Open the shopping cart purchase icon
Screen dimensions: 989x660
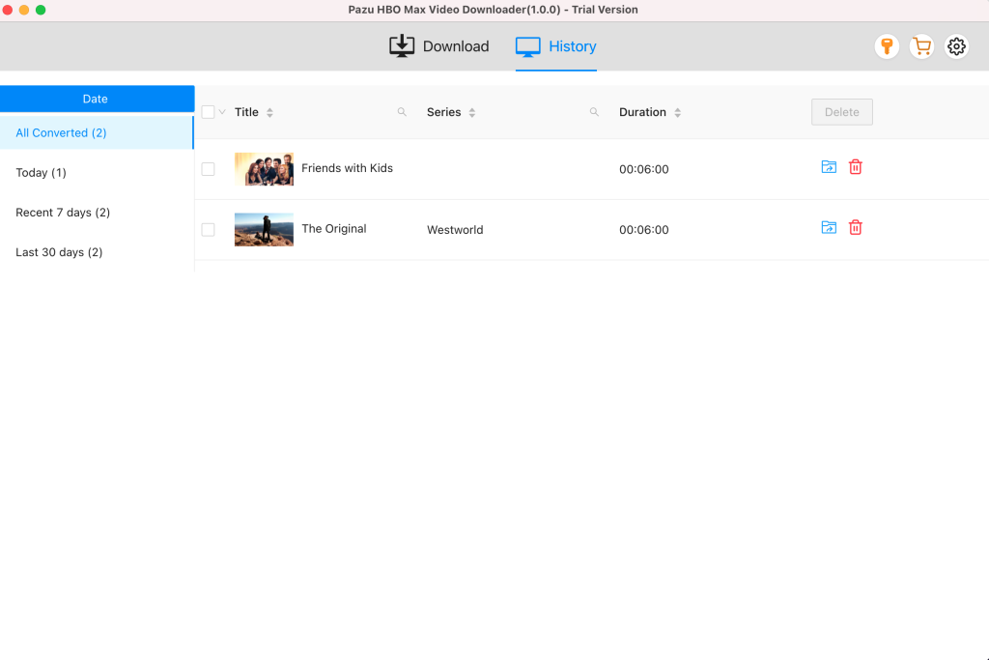pyautogui.click(x=921, y=46)
